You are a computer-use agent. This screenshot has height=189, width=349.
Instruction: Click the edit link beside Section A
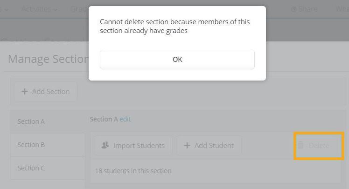[x=125, y=119]
